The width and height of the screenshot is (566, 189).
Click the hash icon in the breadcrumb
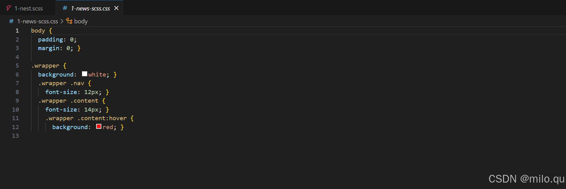[11, 21]
